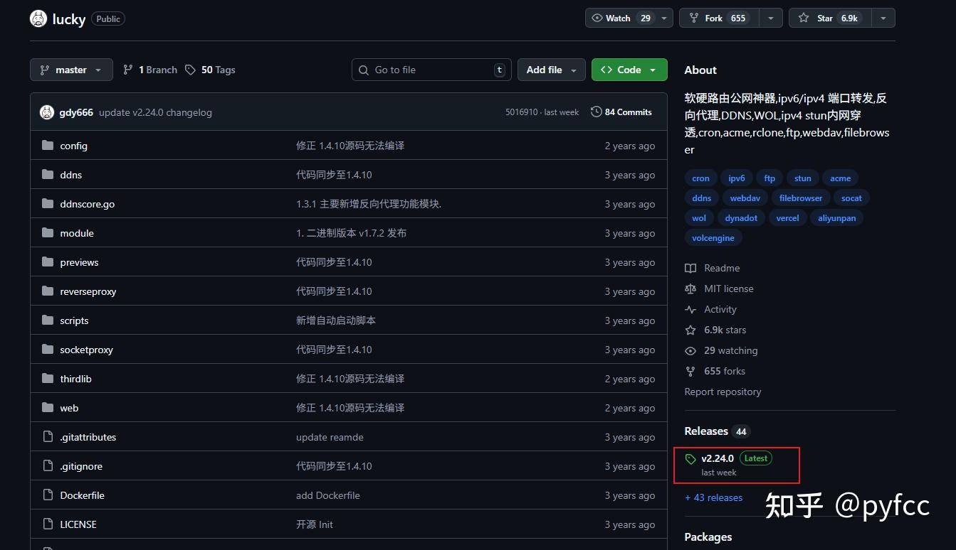Expand the Code green dropdown
Screen dimensions: 956x550
point(651,70)
